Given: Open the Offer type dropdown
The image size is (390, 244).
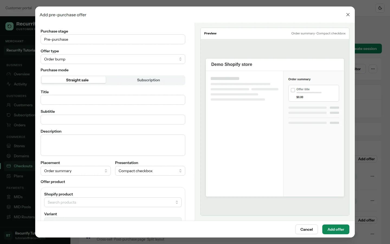Looking at the screenshot, I should (113, 59).
